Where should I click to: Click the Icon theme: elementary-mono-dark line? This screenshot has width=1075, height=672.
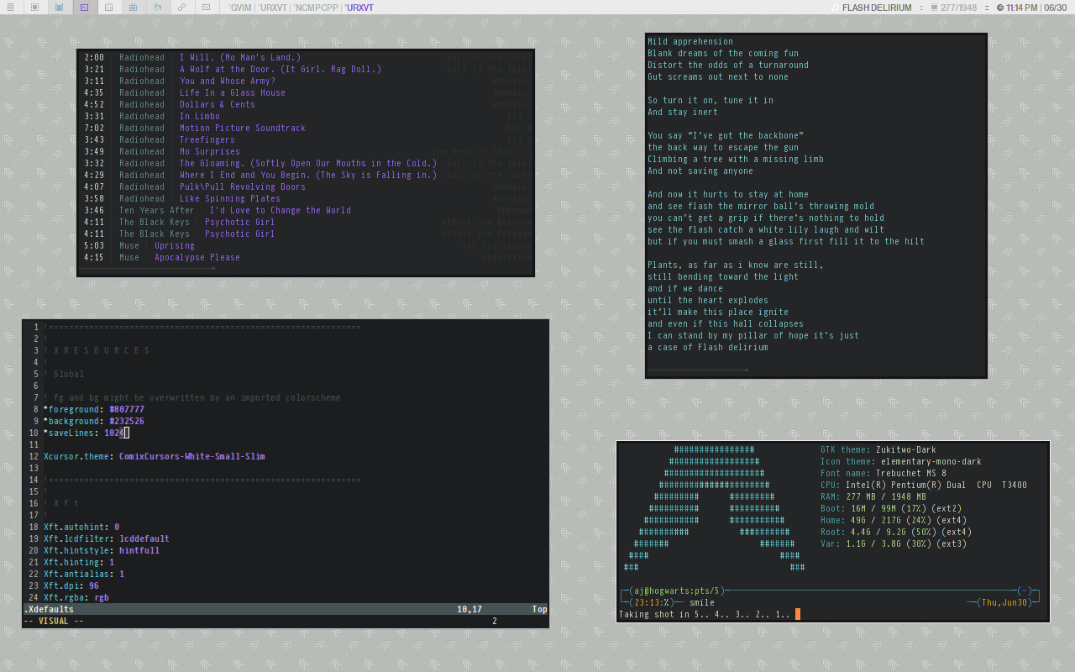click(901, 461)
